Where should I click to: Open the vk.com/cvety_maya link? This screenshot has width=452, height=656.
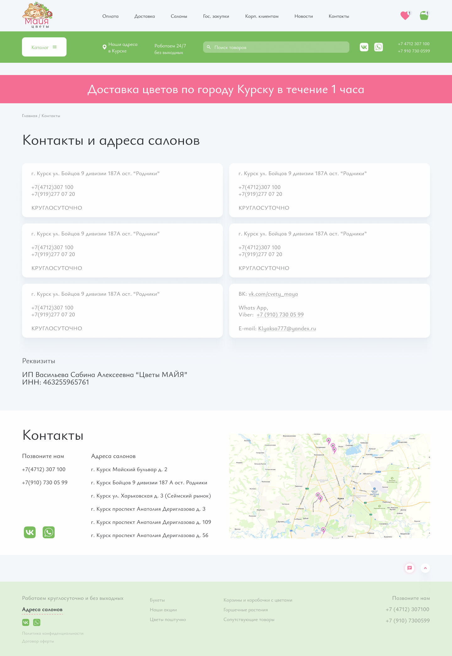[x=273, y=294]
